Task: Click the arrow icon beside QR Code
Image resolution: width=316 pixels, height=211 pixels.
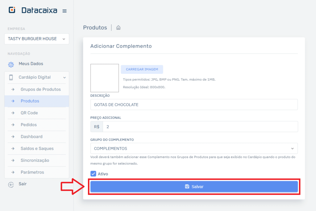Action: tap(13, 113)
